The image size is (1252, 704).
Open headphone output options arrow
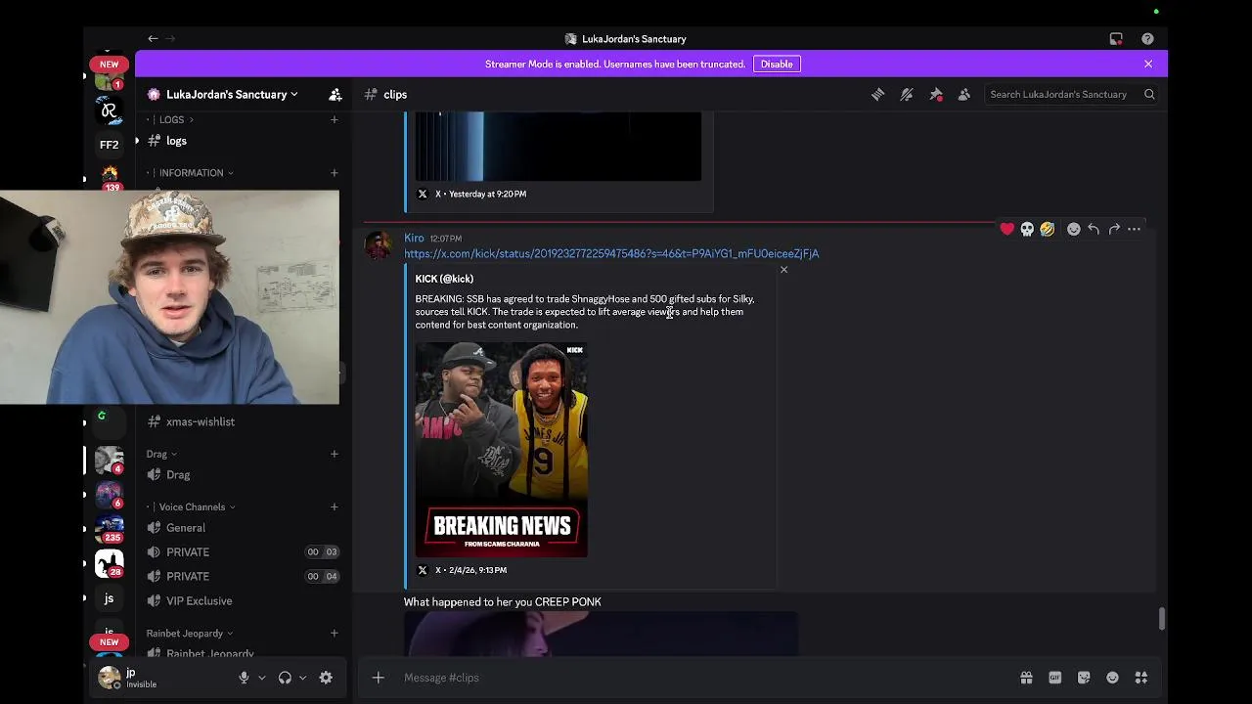coord(302,678)
